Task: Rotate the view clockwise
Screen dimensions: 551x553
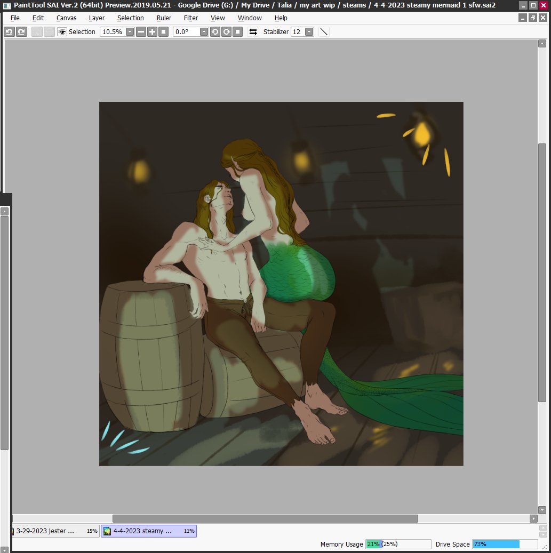Action: point(226,32)
